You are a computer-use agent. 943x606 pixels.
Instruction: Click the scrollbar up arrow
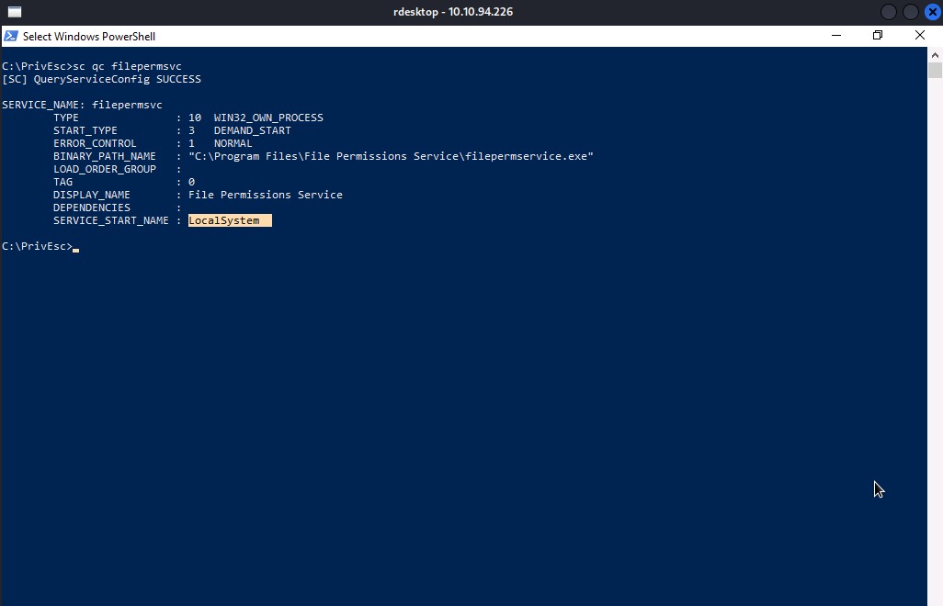(935, 55)
